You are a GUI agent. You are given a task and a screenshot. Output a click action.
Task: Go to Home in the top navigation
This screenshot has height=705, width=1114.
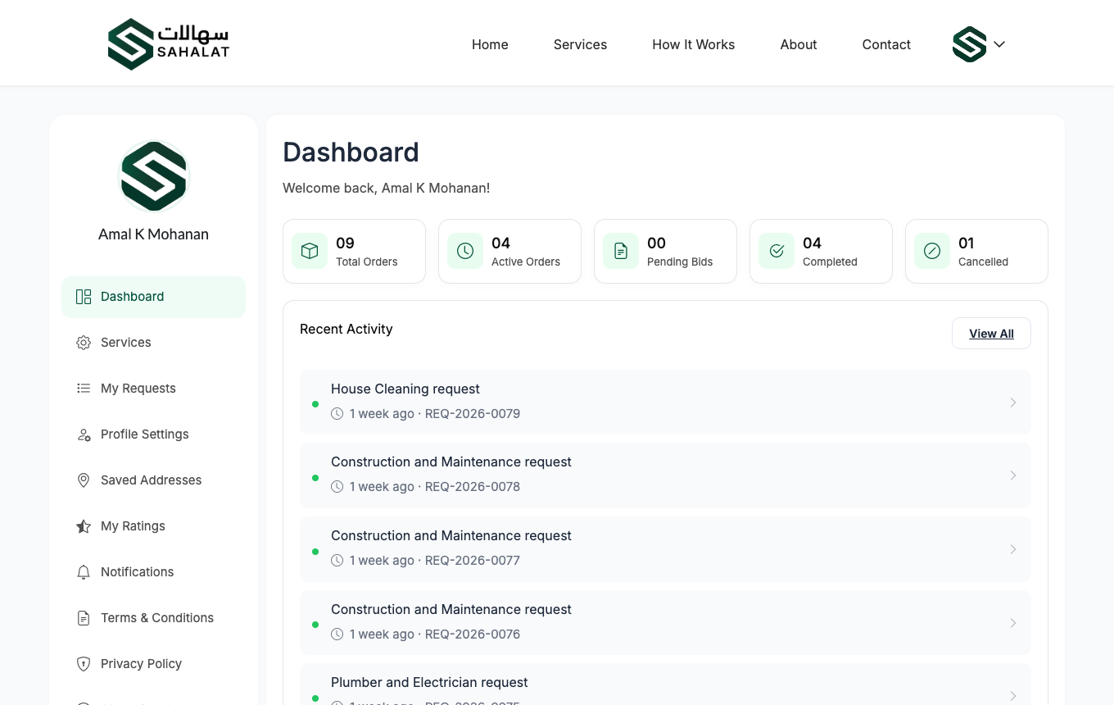[x=490, y=44]
